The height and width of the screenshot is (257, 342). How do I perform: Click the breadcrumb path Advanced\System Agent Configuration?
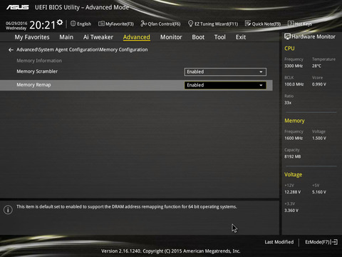pyautogui.click(x=57, y=50)
